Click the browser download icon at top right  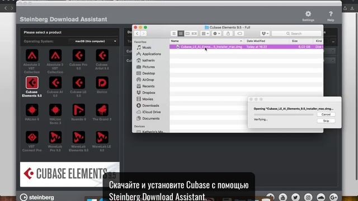(x=352, y=8)
